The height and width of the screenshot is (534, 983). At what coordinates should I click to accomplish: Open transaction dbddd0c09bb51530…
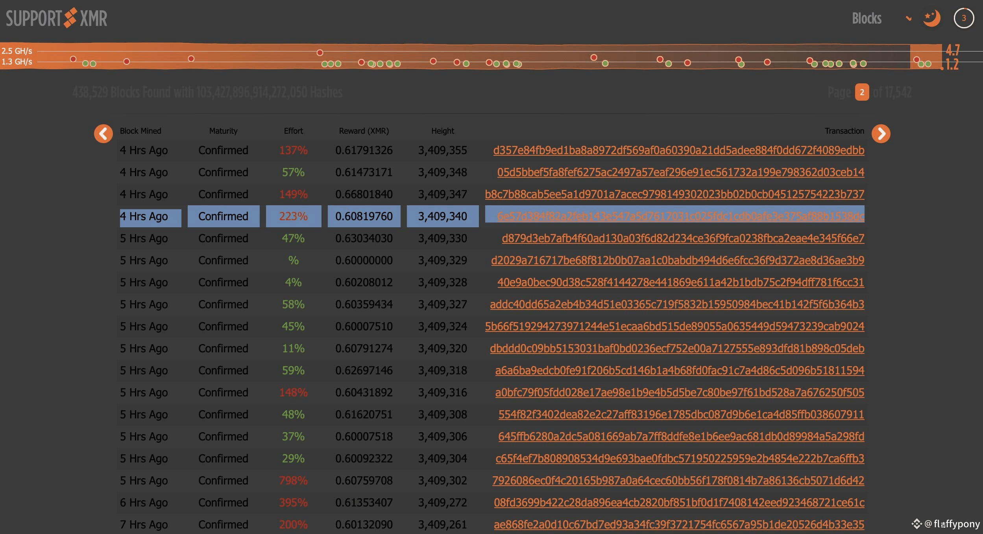pos(677,348)
